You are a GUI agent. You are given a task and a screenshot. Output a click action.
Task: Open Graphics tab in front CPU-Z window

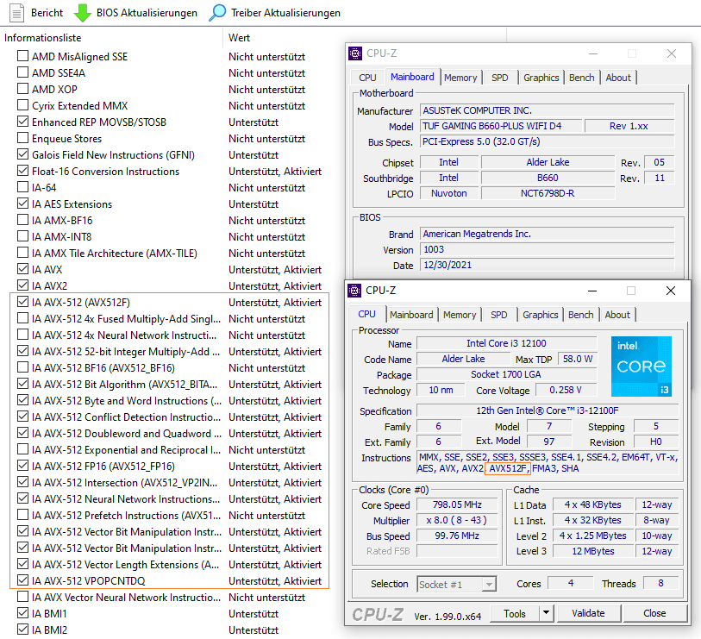click(540, 315)
